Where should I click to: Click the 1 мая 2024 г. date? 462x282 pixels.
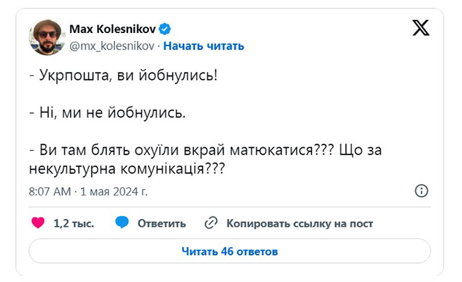pos(114,192)
